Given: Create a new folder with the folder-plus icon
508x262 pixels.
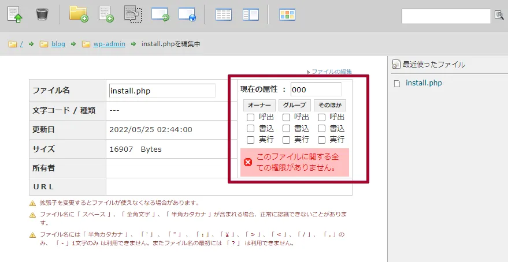Looking at the screenshot, I should point(78,14).
